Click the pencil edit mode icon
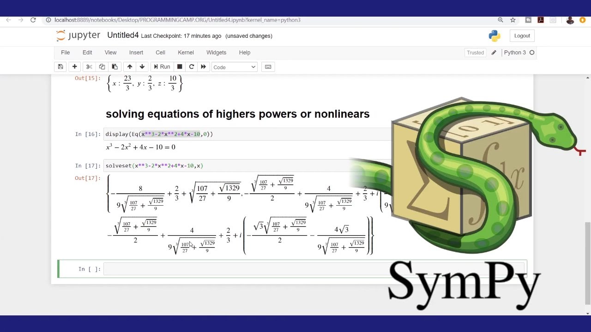 point(494,53)
